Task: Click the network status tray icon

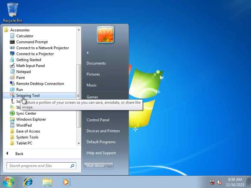Action: click(x=212, y=182)
